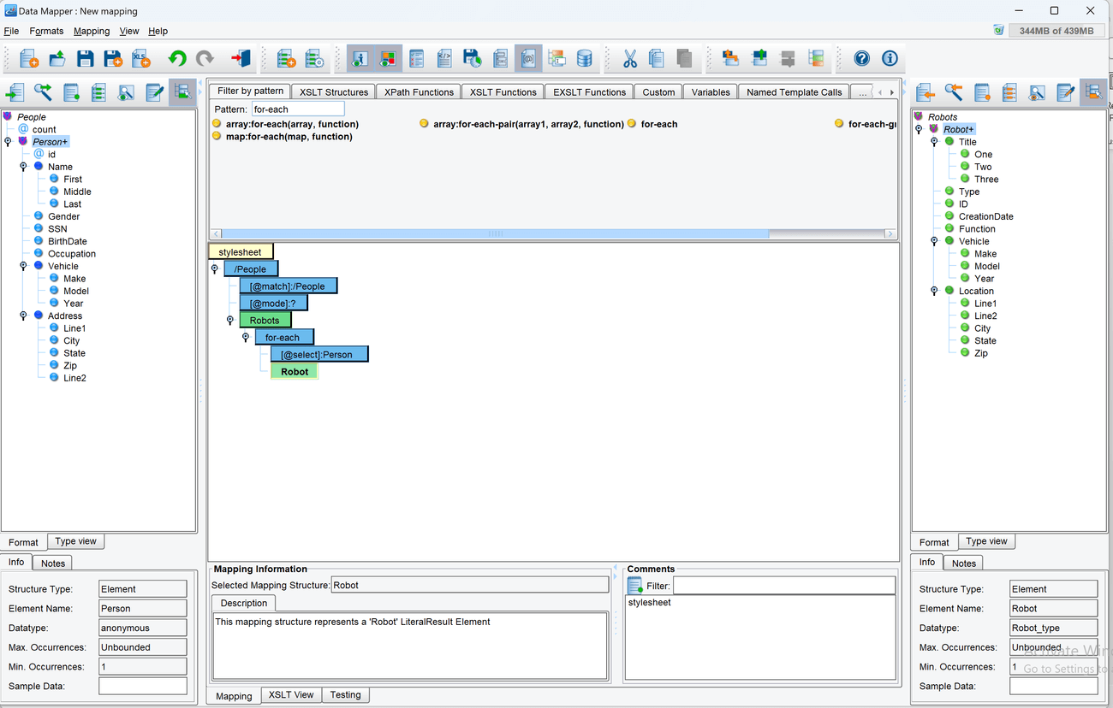Toggle the highlighted colored-squares toolbar button

[x=389, y=58]
